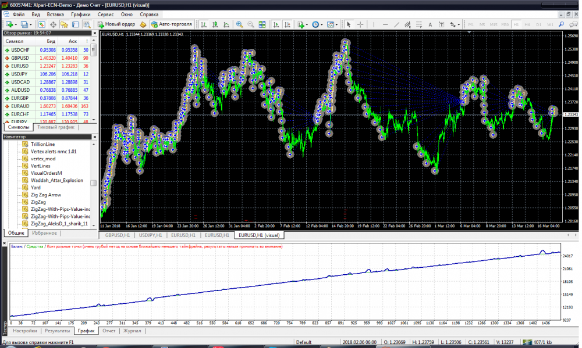This screenshot has width=582, height=348.
Task: Draw a horizontal line tool
Action: tap(385, 24)
